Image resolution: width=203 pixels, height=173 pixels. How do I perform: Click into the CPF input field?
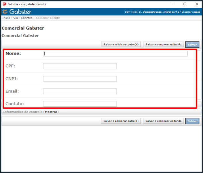tap(80, 66)
